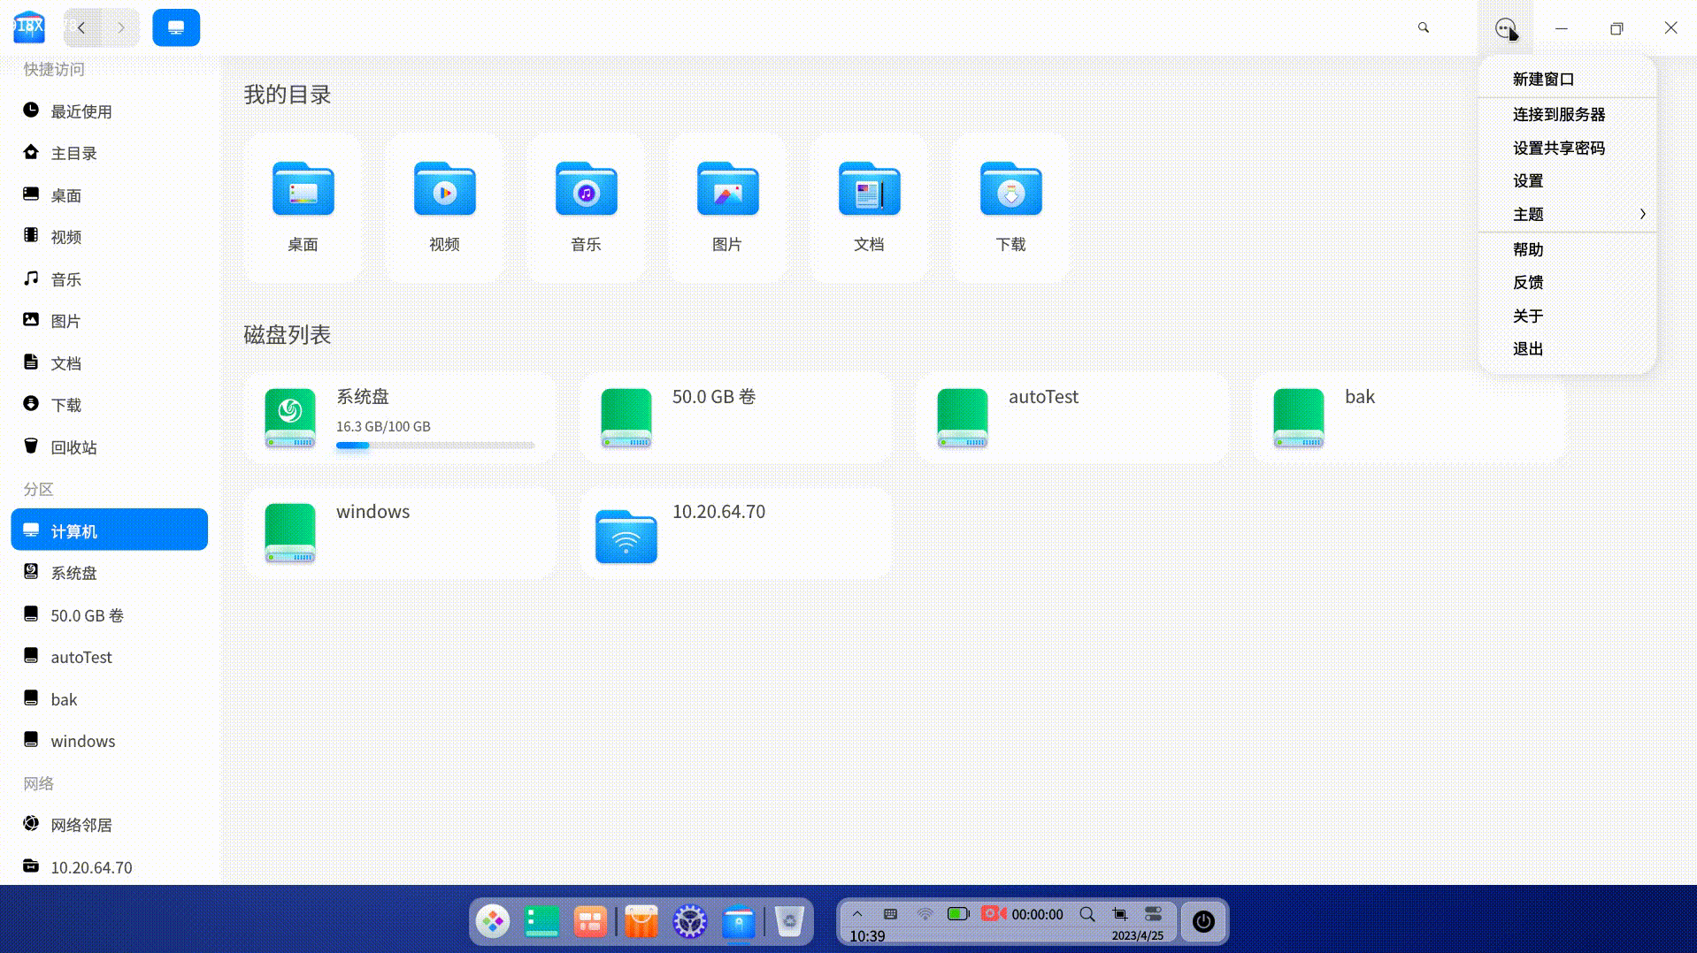Open the app store bag icon in dock
The image size is (1697, 953).
coord(641,921)
